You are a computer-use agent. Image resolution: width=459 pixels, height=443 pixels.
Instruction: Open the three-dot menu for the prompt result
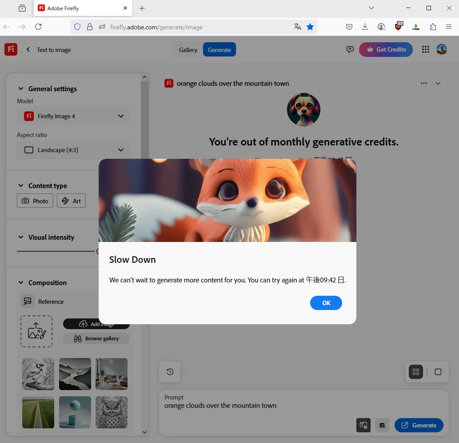(423, 83)
